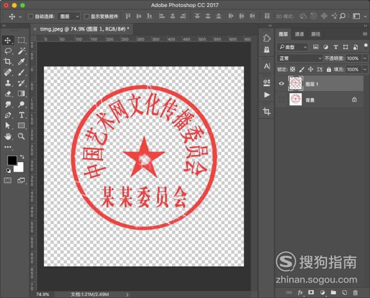Click the 74.9% zoom level field

click(x=43, y=294)
